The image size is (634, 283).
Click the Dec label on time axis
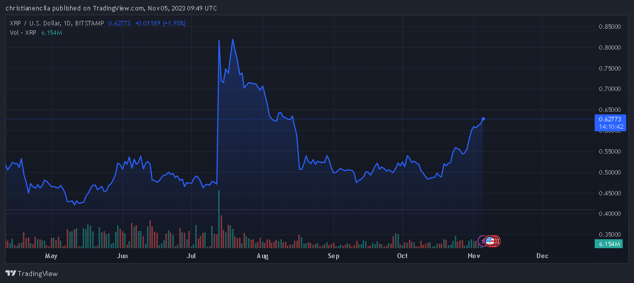[542, 256]
